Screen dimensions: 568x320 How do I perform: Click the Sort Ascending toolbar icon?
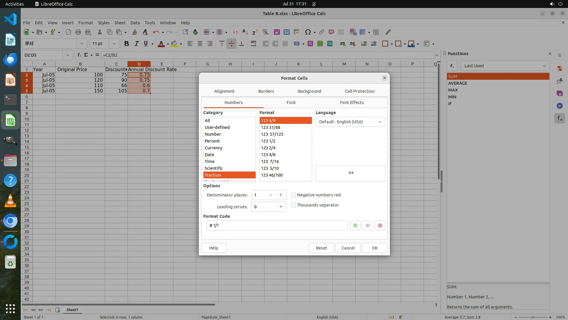coord(245,32)
